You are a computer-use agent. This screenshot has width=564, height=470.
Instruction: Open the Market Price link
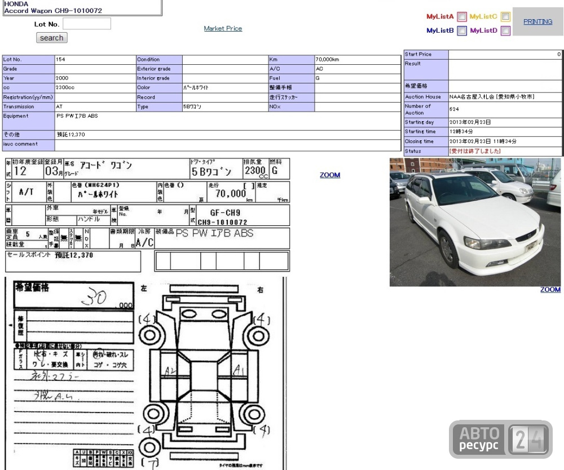(223, 28)
